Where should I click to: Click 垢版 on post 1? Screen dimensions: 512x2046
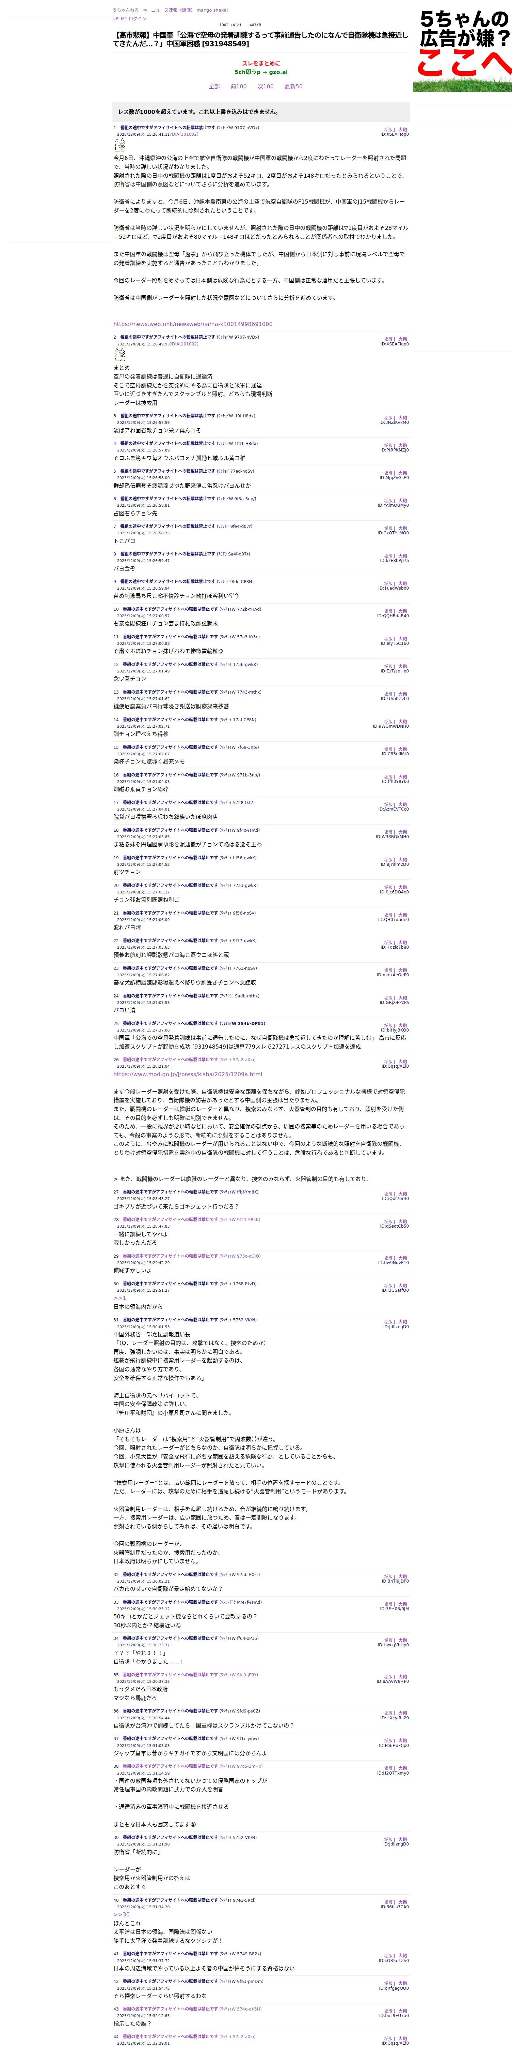pyautogui.click(x=388, y=130)
